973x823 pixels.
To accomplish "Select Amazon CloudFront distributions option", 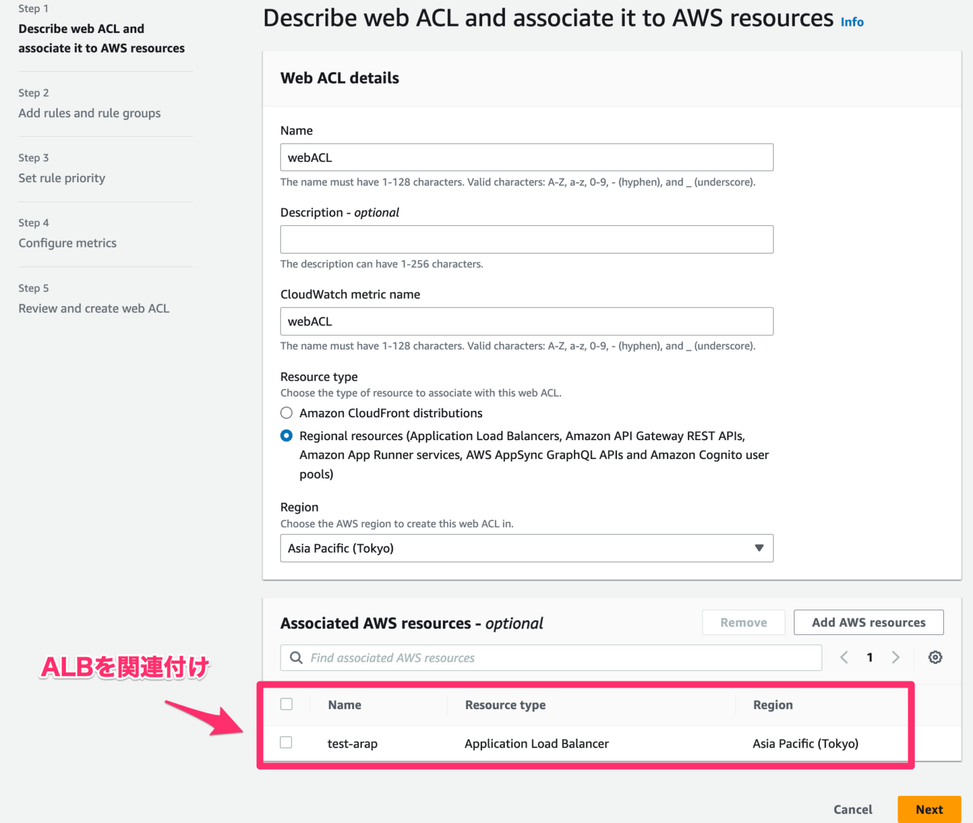I will point(286,413).
